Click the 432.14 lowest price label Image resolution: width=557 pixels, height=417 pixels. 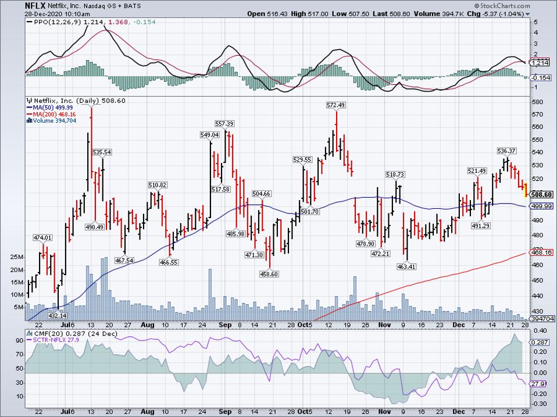click(x=57, y=315)
